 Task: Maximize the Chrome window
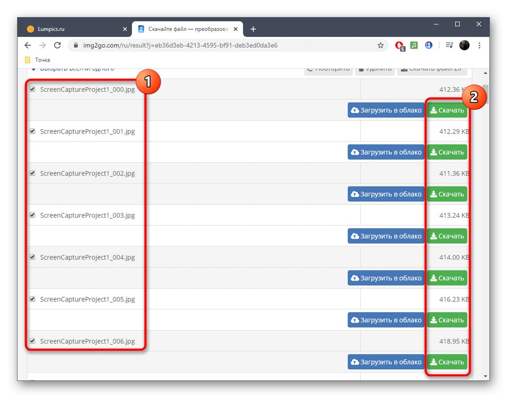pyautogui.click(x=457, y=24)
